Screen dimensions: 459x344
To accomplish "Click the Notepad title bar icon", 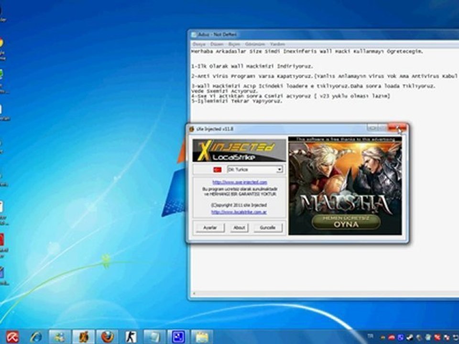I will pyautogui.click(x=194, y=34).
